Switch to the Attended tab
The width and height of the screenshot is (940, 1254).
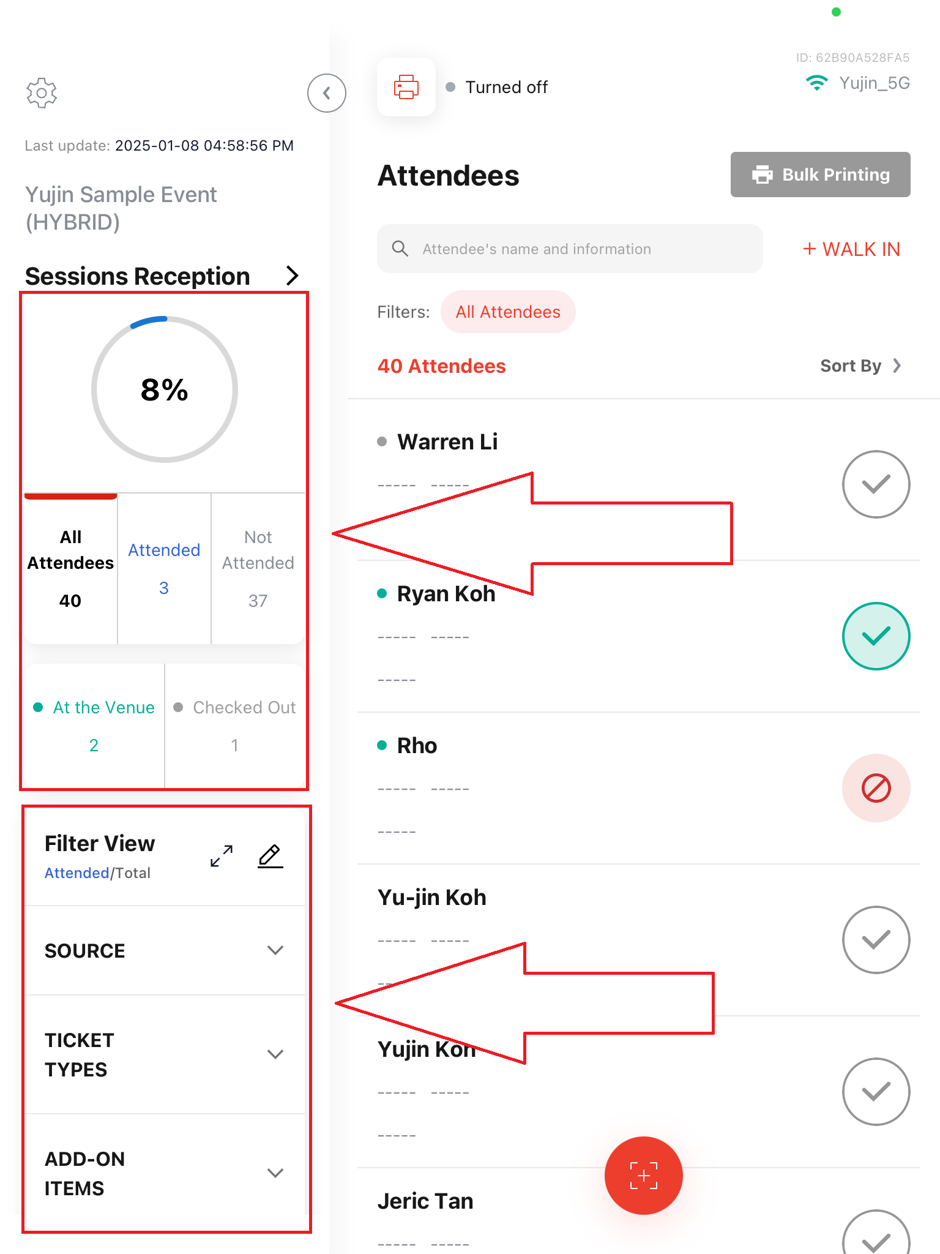pos(164,568)
